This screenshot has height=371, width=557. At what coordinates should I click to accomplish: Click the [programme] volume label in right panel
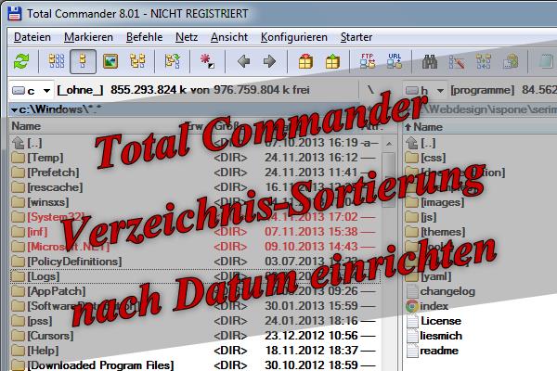click(x=483, y=90)
